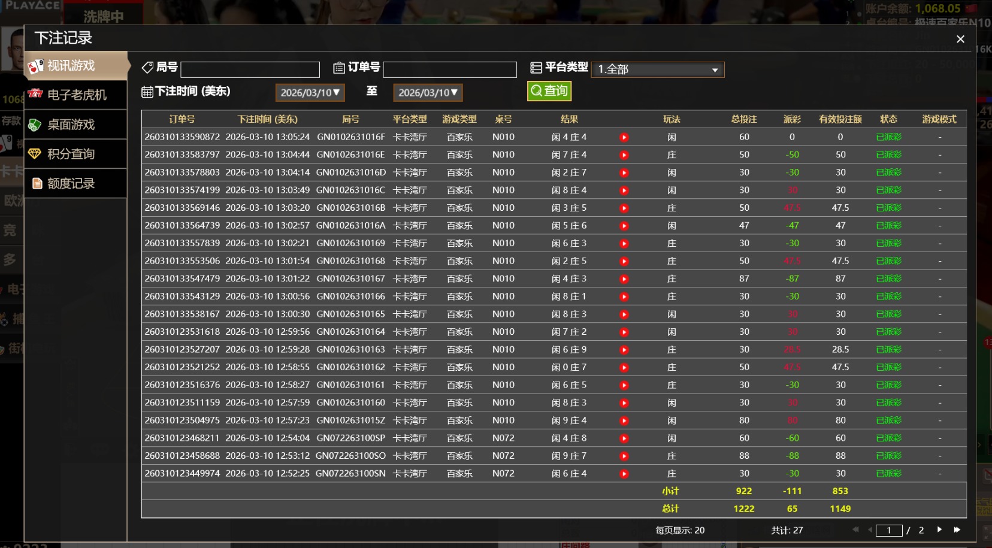The height and width of the screenshot is (548, 992).
Task: Click the 局号 input field
Action: (250, 69)
